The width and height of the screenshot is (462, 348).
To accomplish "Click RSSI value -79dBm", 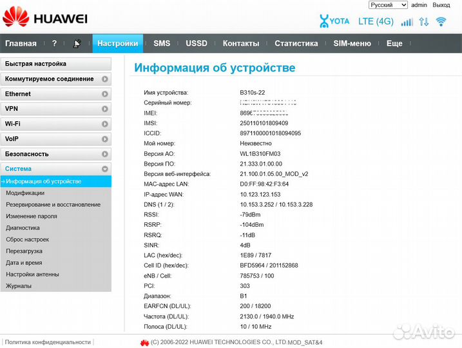I will point(250,215).
